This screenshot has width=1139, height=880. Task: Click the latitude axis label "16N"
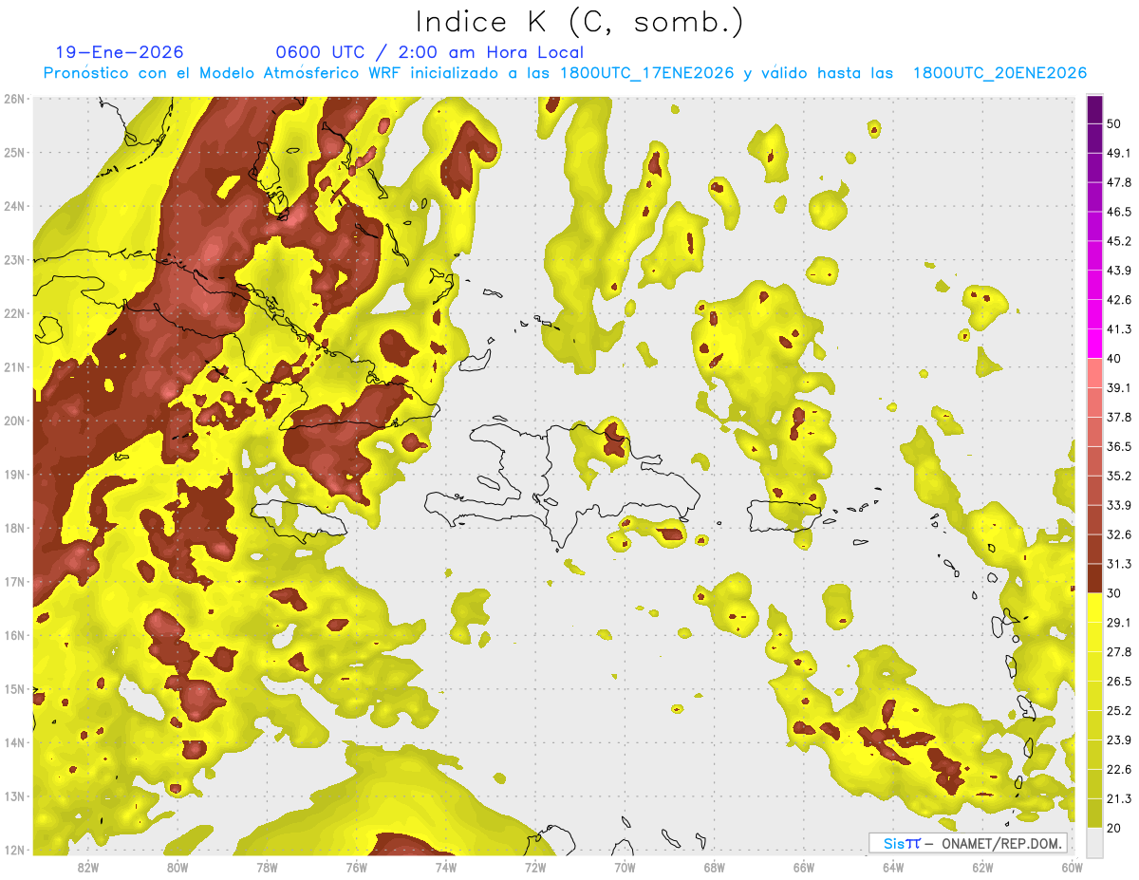pyautogui.click(x=15, y=635)
